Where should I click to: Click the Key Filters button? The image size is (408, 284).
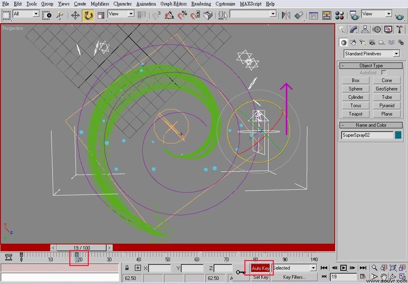(294, 277)
